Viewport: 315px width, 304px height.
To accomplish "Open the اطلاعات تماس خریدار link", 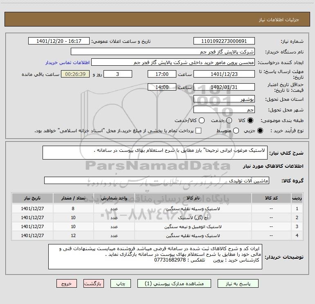I will (67, 62).
